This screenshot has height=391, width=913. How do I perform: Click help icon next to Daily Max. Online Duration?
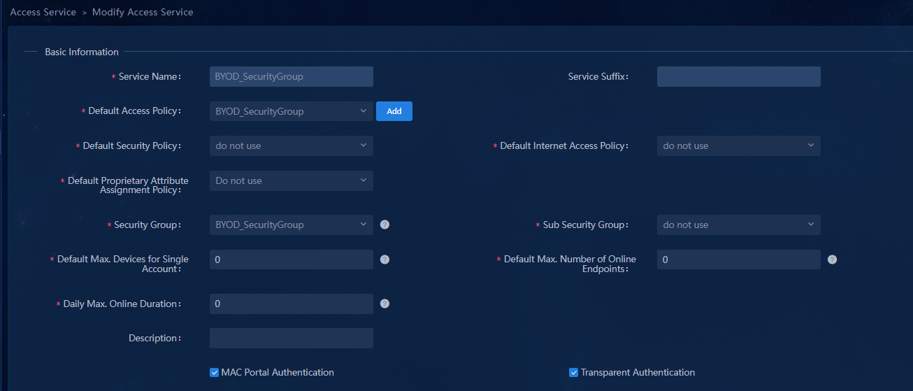point(384,304)
